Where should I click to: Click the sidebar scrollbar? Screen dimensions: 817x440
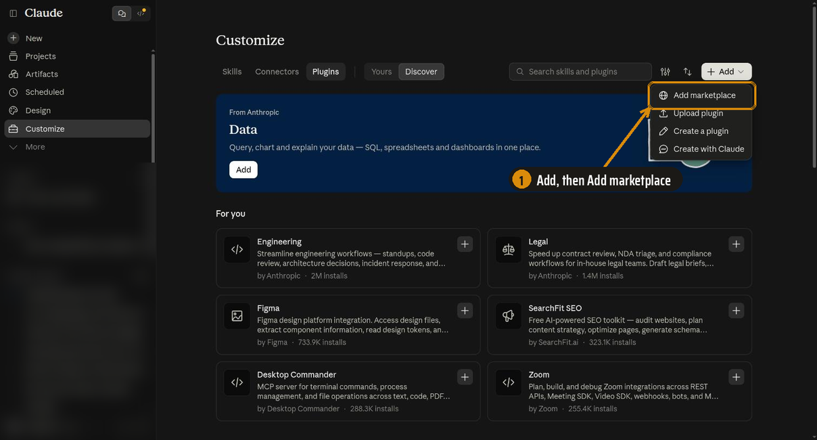pyautogui.click(x=153, y=108)
